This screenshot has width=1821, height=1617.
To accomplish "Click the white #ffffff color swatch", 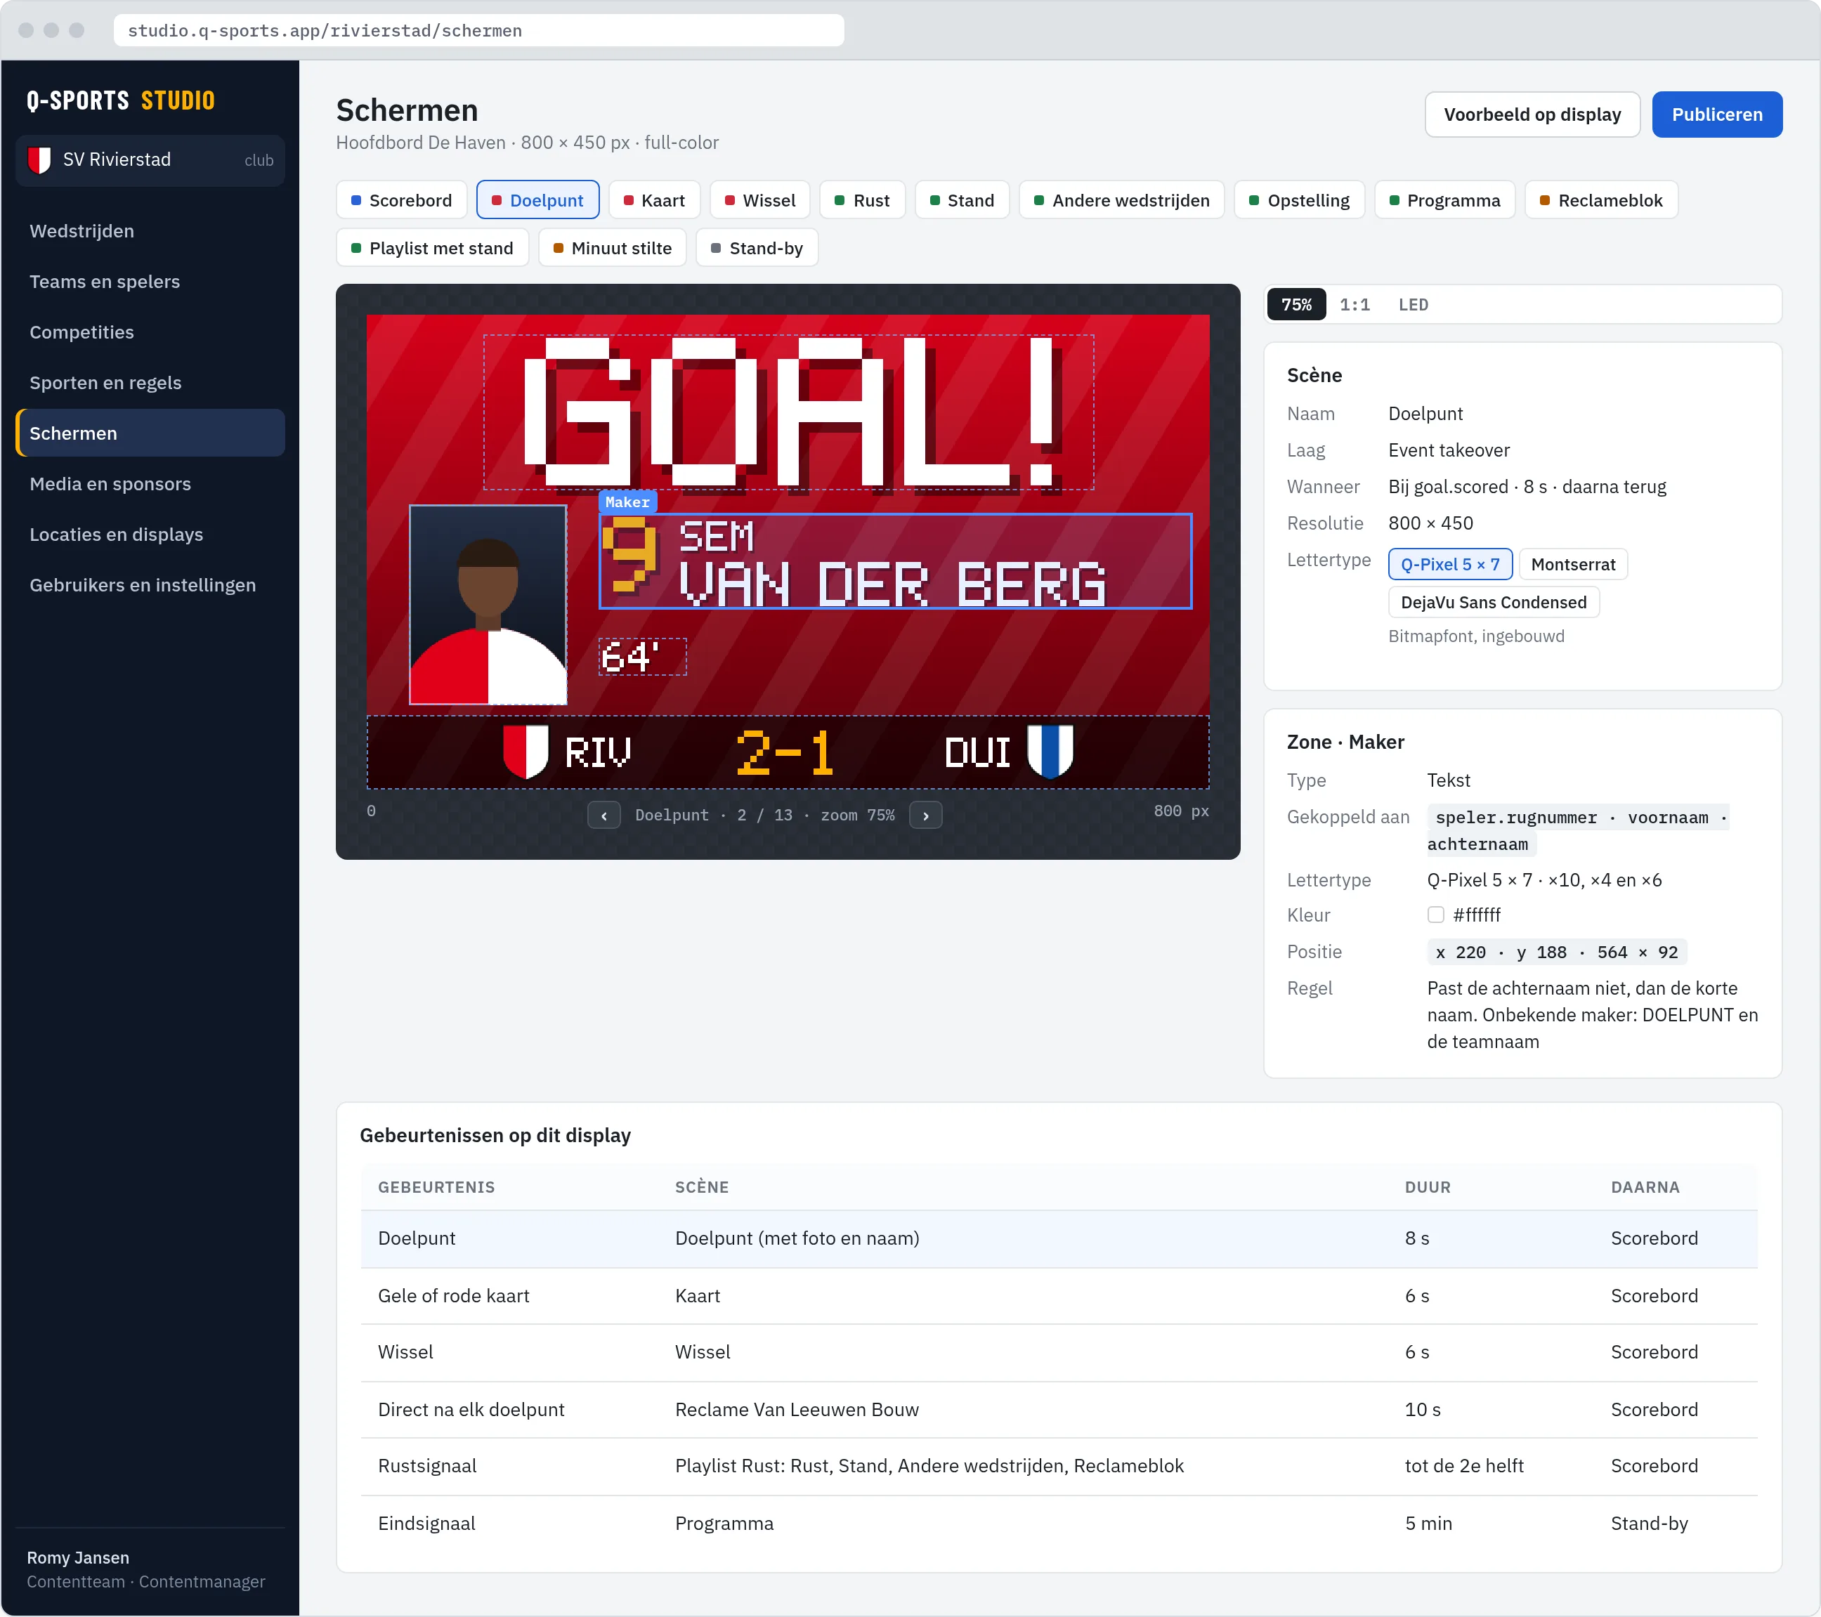I will (1435, 915).
